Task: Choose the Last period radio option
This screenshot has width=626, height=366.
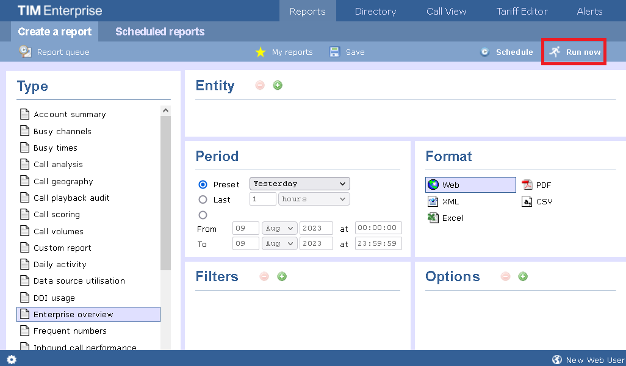Action: click(202, 199)
